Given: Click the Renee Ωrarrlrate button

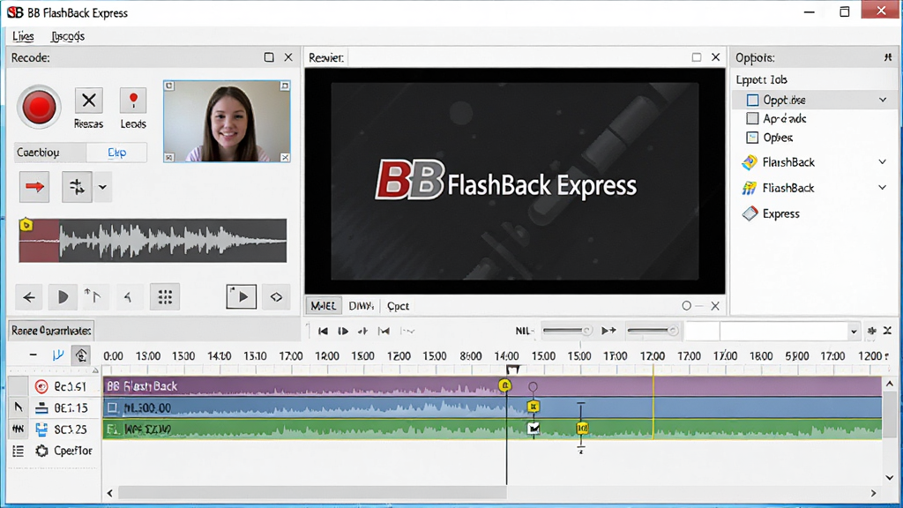Looking at the screenshot, I should click(51, 331).
